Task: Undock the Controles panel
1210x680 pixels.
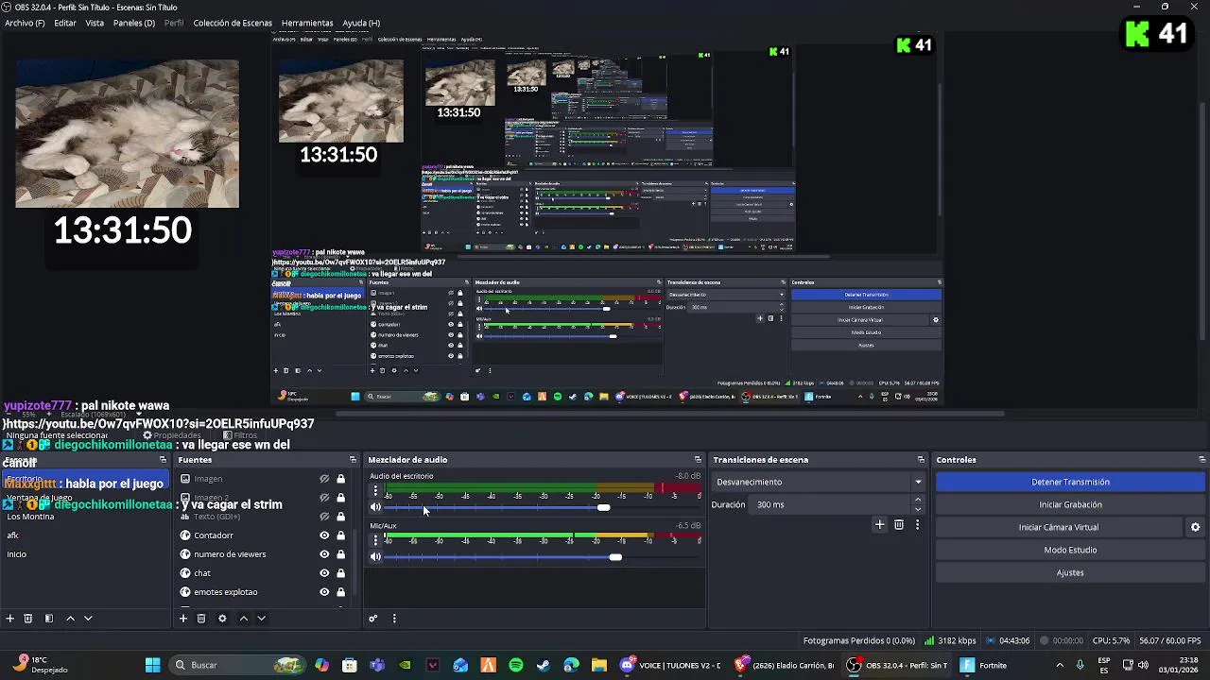Action: click(x=1201, y=460)
